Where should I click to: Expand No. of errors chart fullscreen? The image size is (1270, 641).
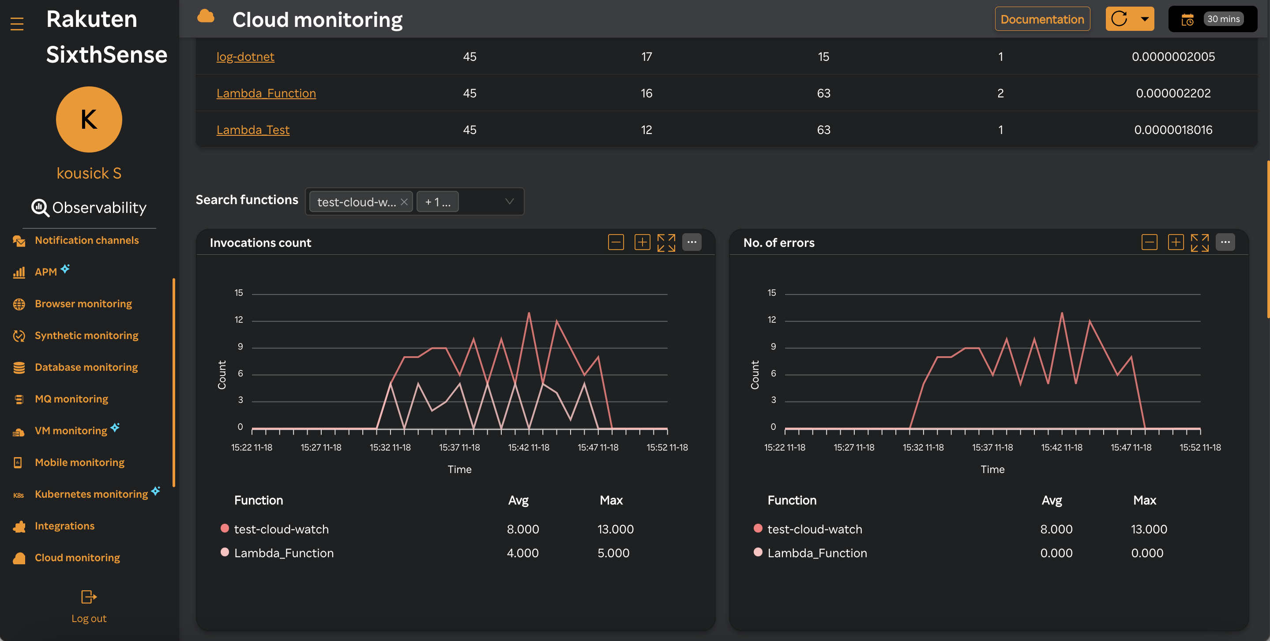pyautogui.click(x=1199, y=242)
